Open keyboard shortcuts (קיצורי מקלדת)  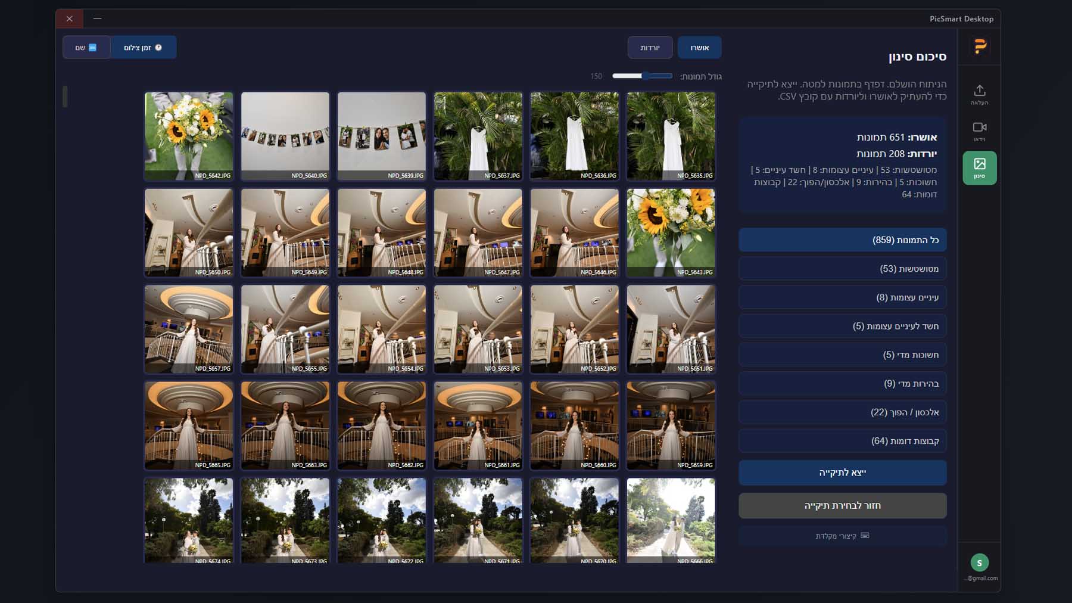842,536
